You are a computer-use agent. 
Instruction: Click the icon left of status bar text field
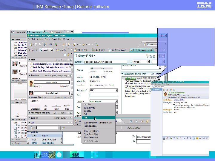[32, 128]
